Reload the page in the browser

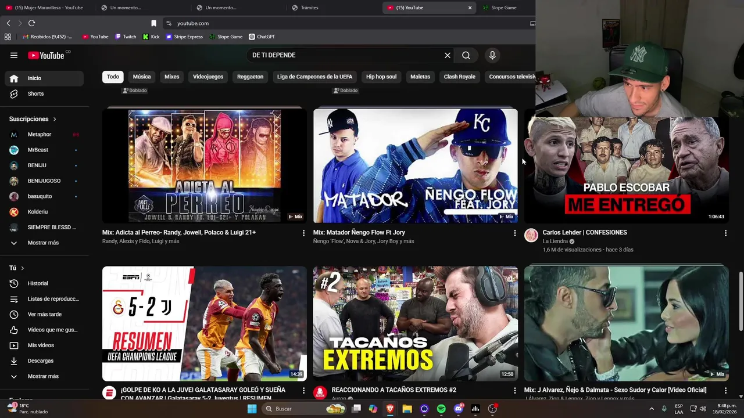(31, 23)
